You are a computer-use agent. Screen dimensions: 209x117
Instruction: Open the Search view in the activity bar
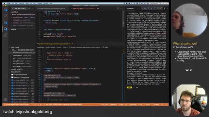click(5, 16)
